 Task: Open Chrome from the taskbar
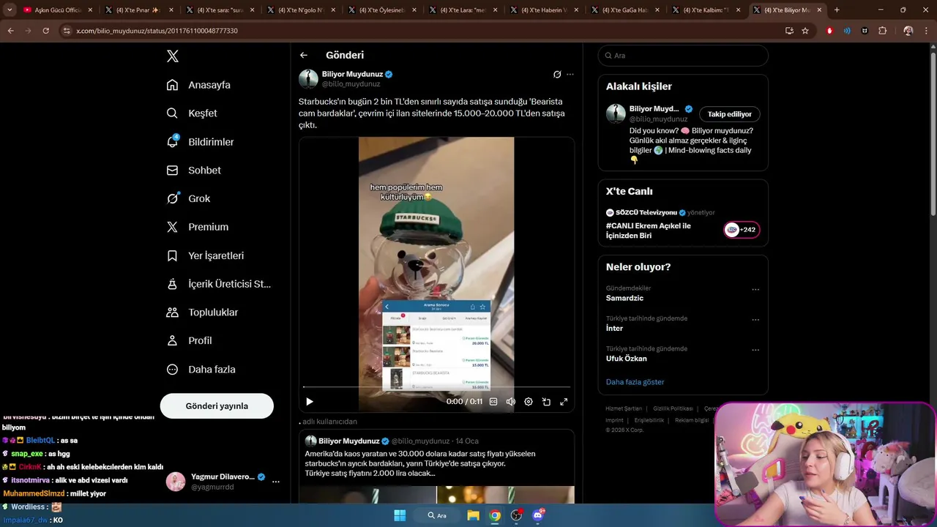(495, 515)
